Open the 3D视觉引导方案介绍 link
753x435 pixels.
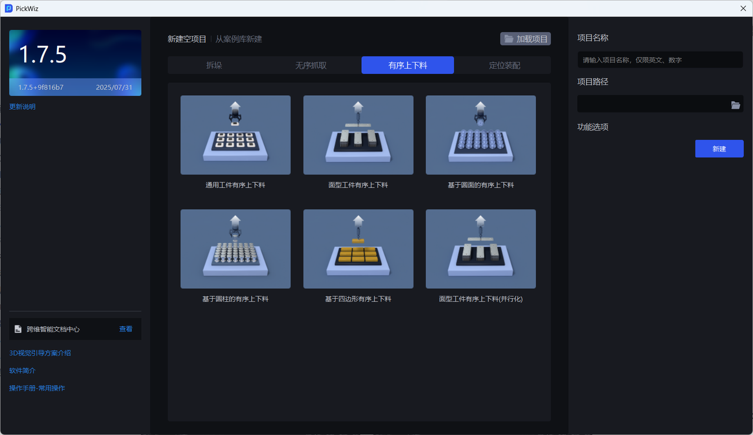[40, 353]
